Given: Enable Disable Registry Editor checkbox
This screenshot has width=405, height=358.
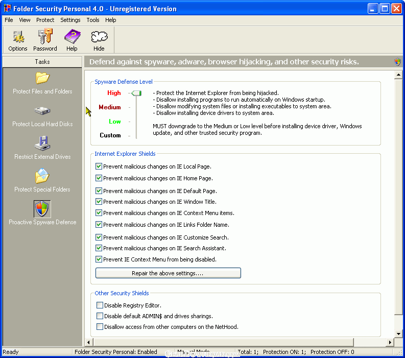Looking at the screenshot, I should click(x=100, y=305).
